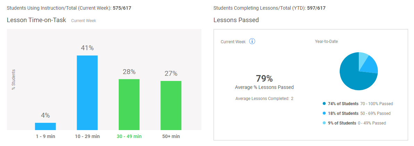The image size is (414, 146).
Task: Click the 30 - 49 min green bar
Action: (129, 105)
